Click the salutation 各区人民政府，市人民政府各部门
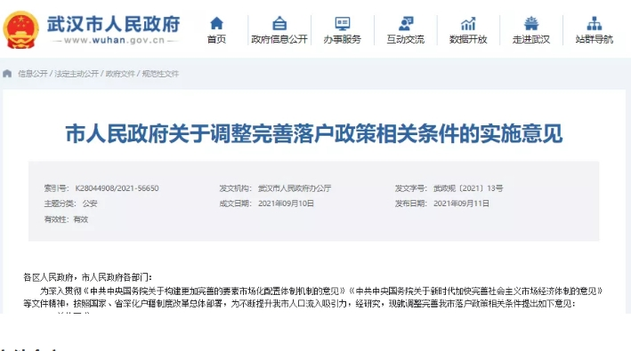Viewport: 631px width, 351px height. click(x=88, y=277)
